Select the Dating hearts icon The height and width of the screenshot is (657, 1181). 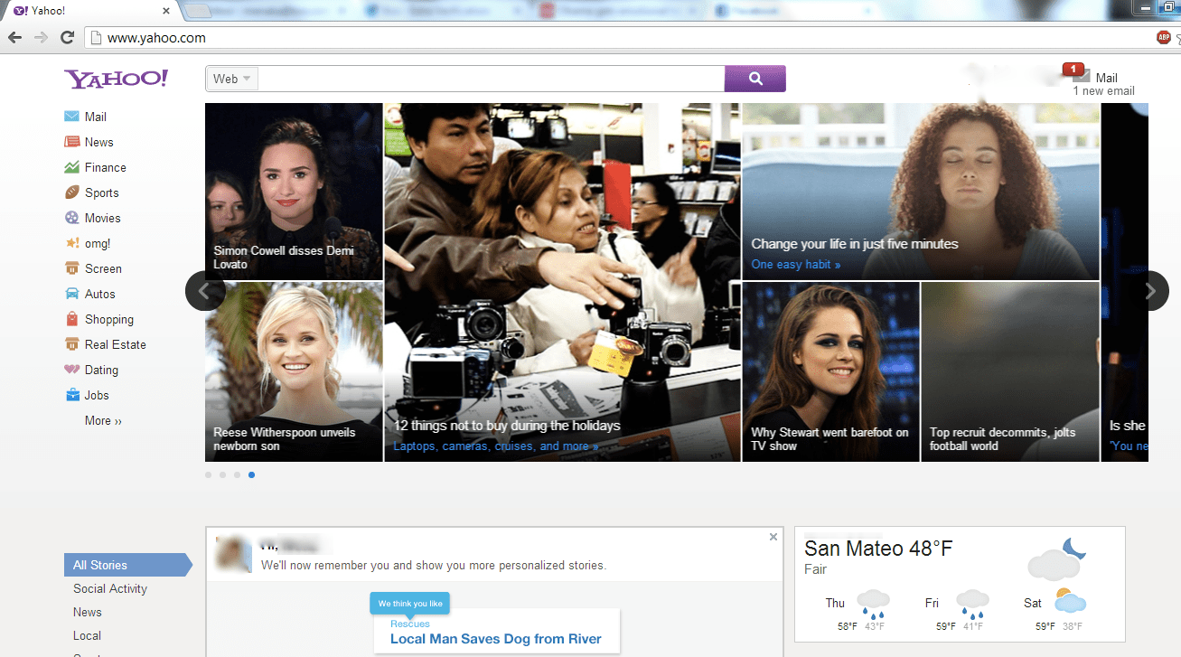70,369
